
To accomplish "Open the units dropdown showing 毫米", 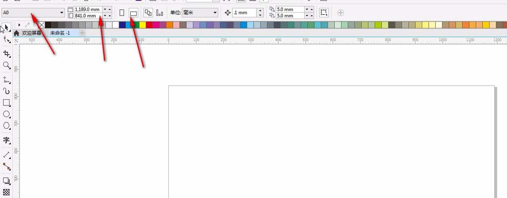I will click(200, 13).
